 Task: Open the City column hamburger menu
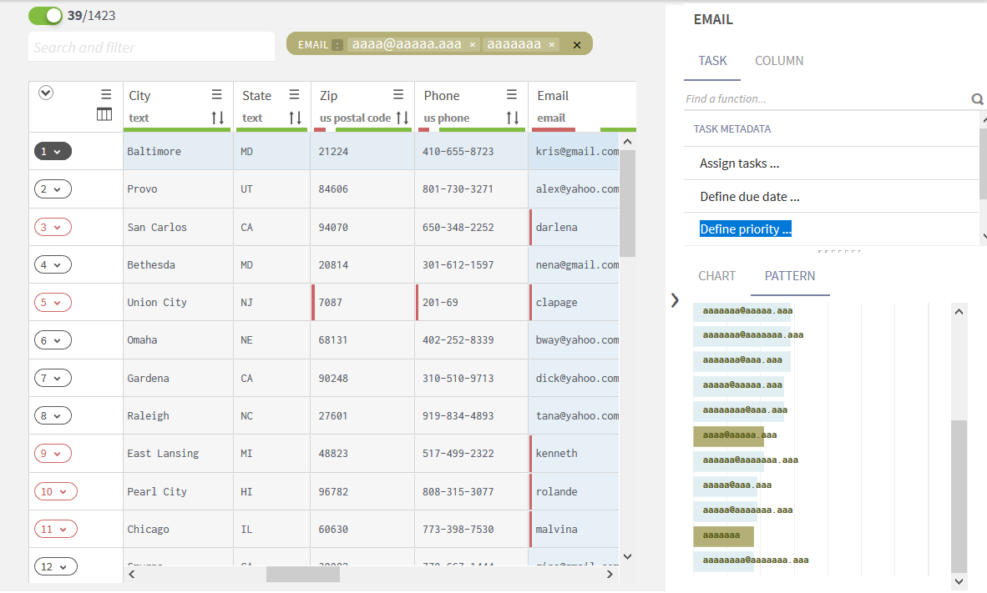217,95
